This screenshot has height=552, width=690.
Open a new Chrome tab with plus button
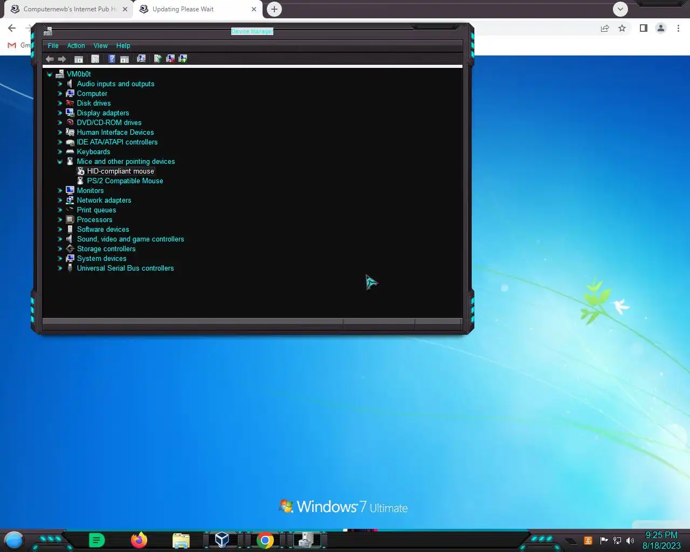pos(274,9)
